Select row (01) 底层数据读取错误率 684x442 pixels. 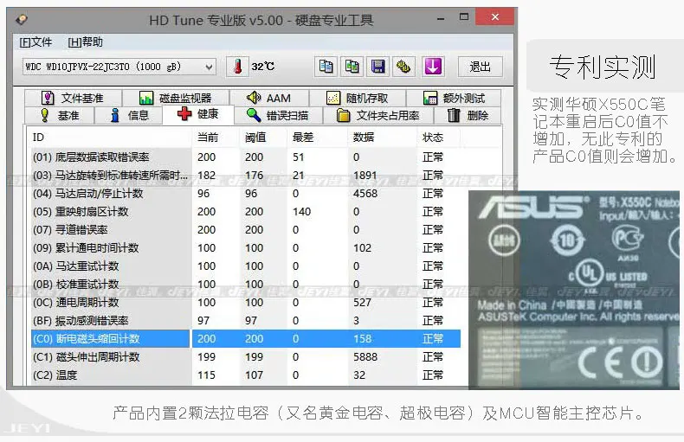click(246, 157)
